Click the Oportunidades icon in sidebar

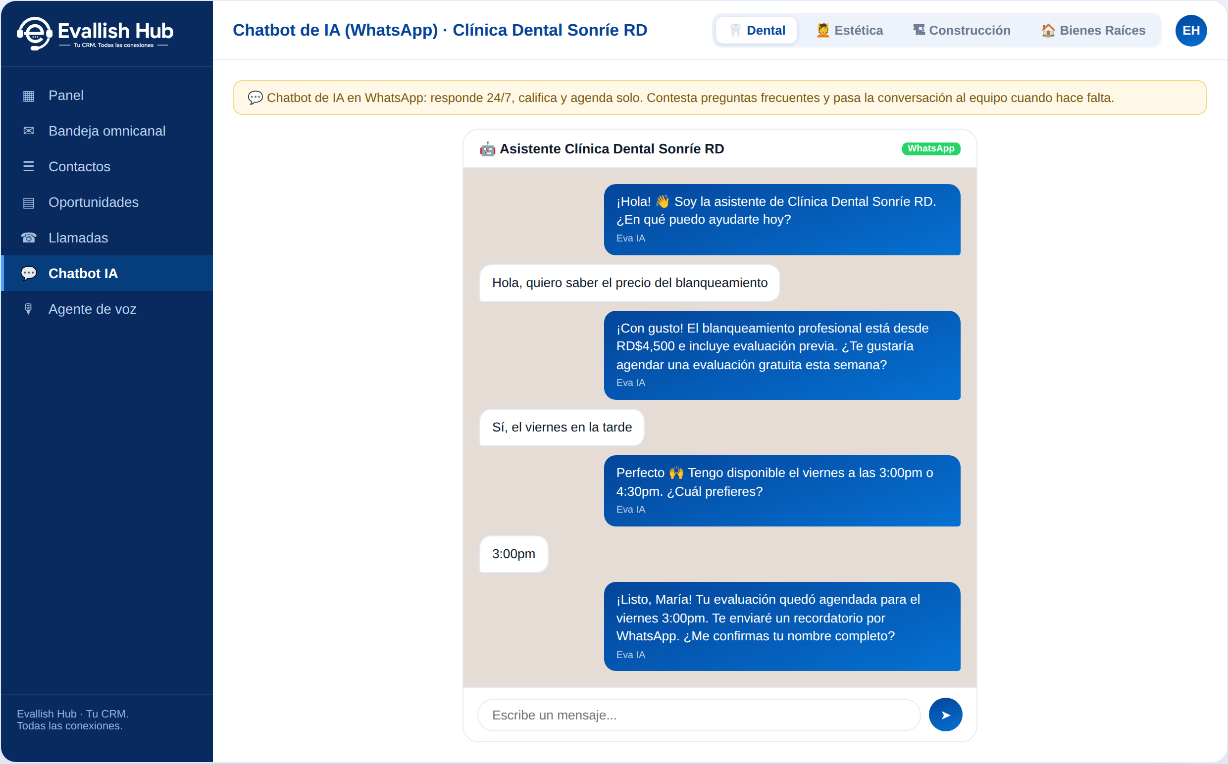point(28,202)
